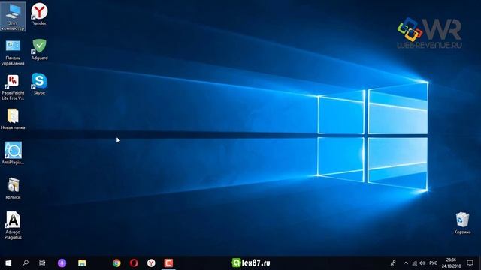Launch Advego Plagiatus desktop shortcut
The image size is (481, 270).
tap(13, 225)
